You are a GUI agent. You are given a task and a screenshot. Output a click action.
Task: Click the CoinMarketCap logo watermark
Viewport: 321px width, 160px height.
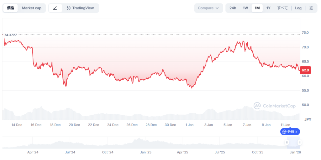pos(274,106)
